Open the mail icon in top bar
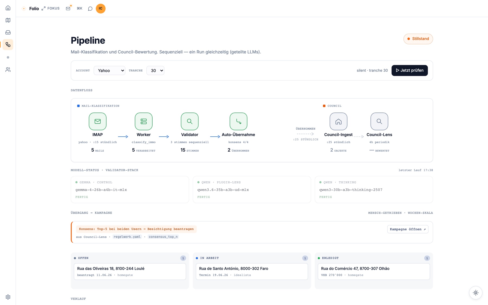This screenshot has width=488, height=305. (x=68, y=8)
